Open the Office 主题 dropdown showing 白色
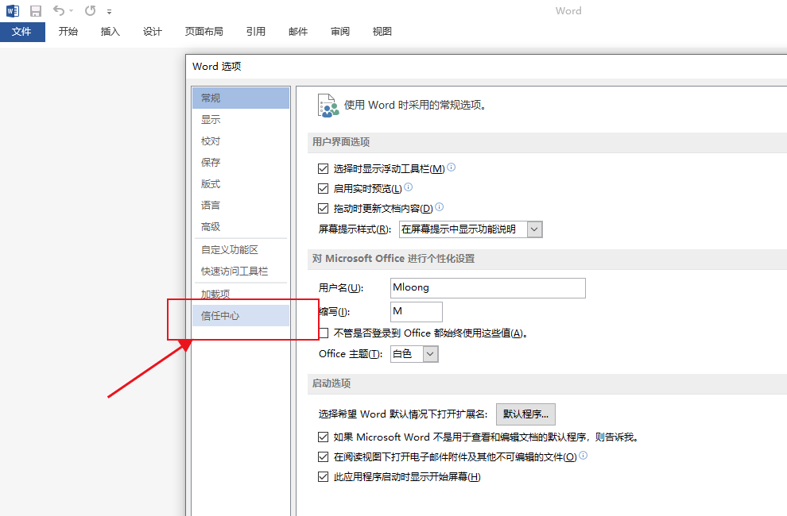 click(430, 353)
